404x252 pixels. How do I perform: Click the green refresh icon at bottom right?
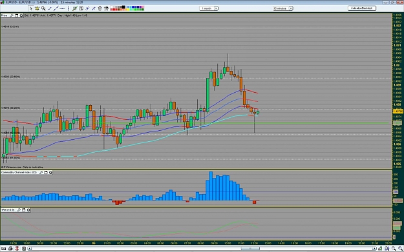click(x=380, y=248)
